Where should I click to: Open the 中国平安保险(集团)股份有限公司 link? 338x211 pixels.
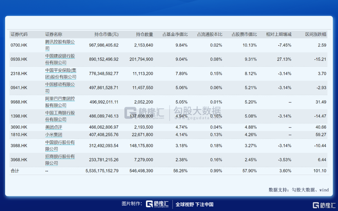point(60,73)
